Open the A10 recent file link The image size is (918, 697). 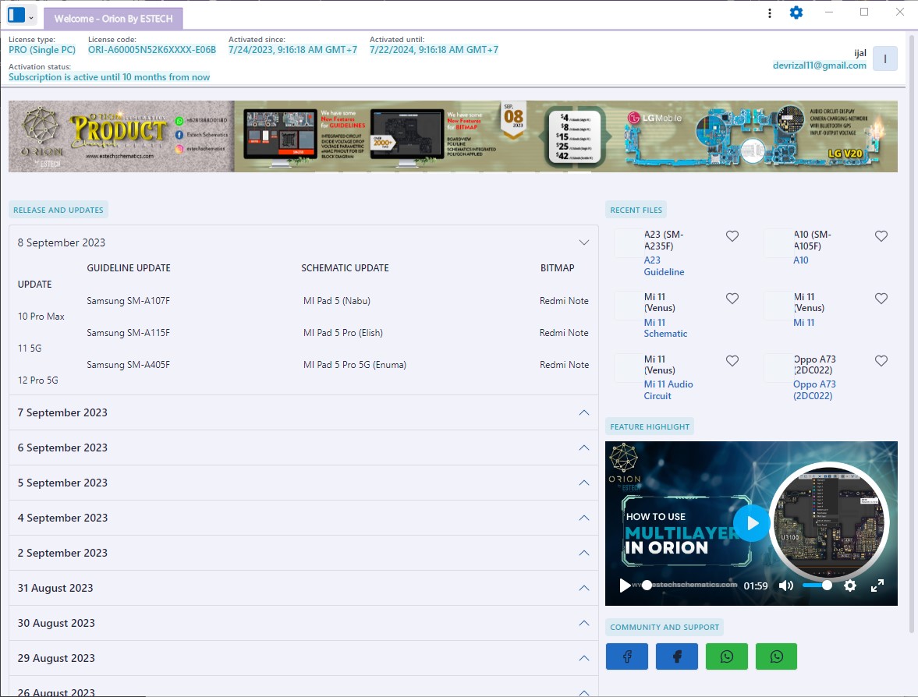tap(800, 260)
